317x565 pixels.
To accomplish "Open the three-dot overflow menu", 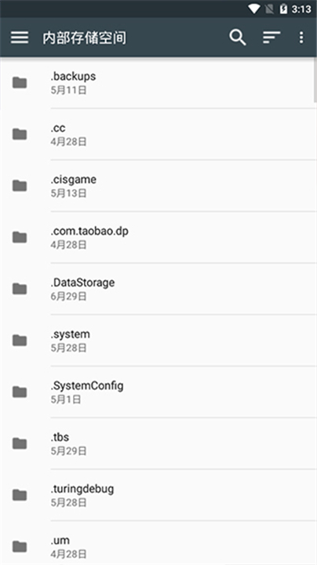I will click(x=301, y=37).
